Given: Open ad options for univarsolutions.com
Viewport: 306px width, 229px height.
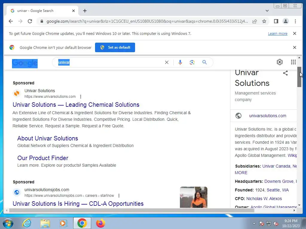Looking at the screenshot, I should click(81, 97).
